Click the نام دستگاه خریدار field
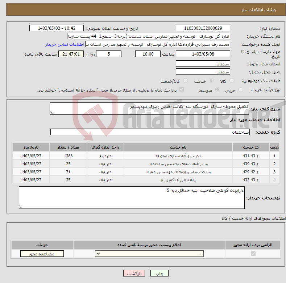 [149, 36]
